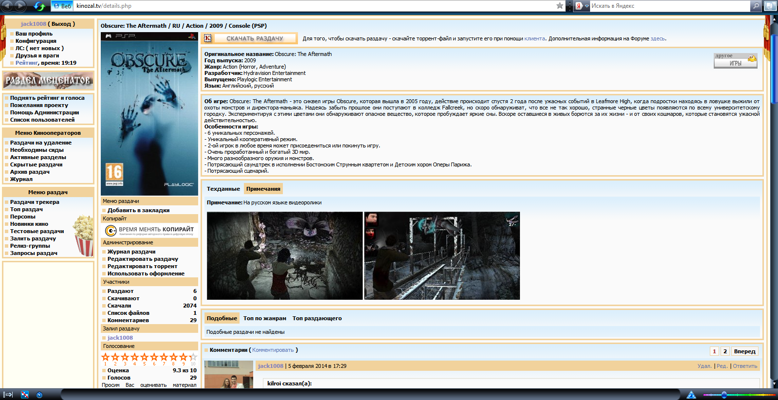Open the Веб address field badge
This screenshot has width=778, height=400.
coord(62,6)
